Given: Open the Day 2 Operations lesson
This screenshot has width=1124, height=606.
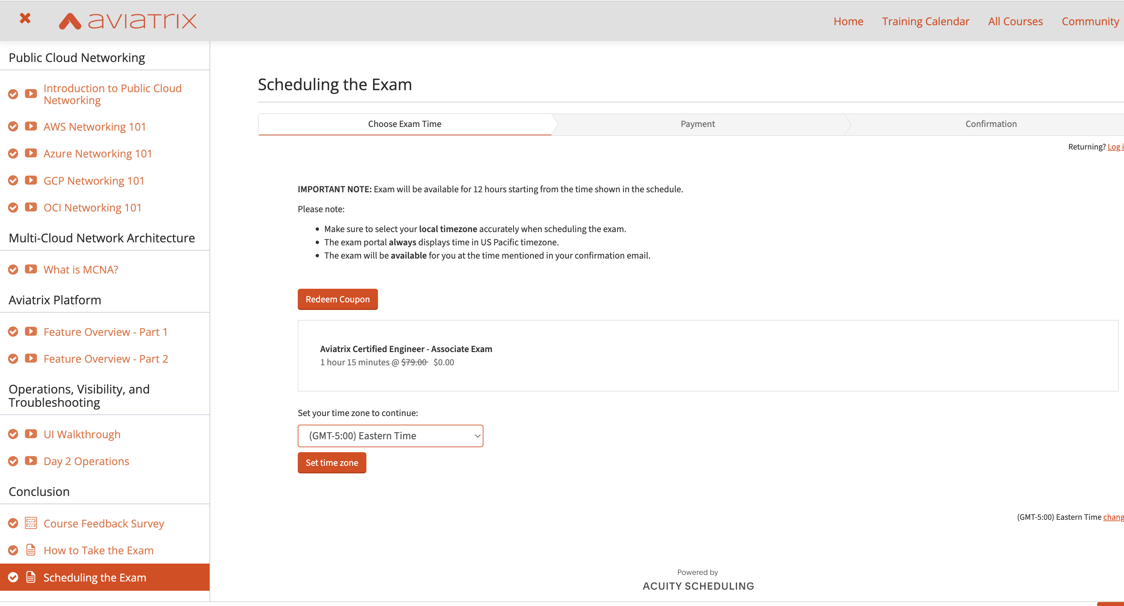Looking at the screenshot, I should [x=87, y=461].
